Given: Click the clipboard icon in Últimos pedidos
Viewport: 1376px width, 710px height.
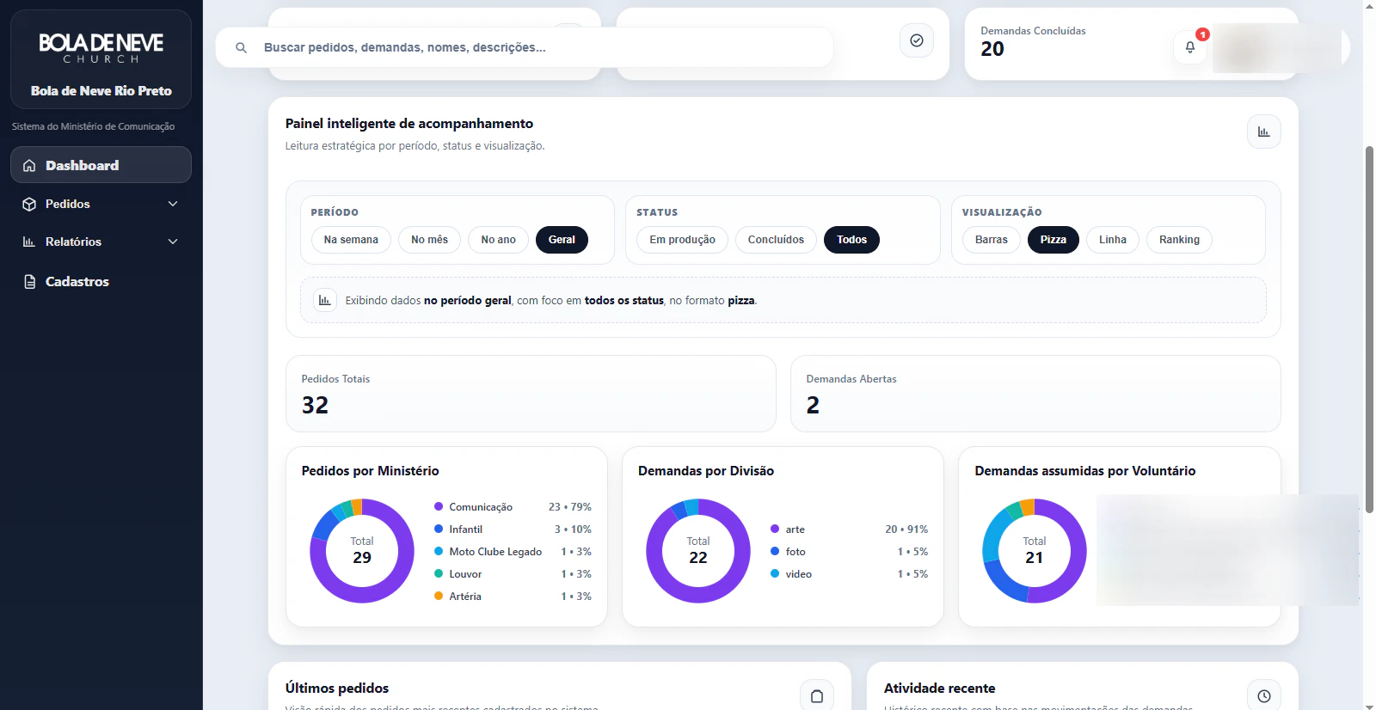Looking at the screenshot, I should tap(817, 696).
